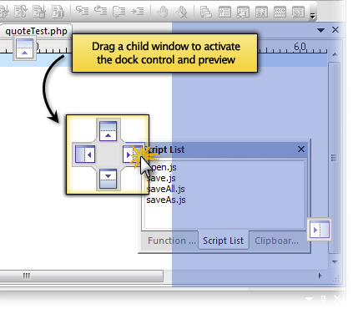Screen dimensions: 353x309
Task: Click the dock-top control near the ruler
Action: click(24, 49)
